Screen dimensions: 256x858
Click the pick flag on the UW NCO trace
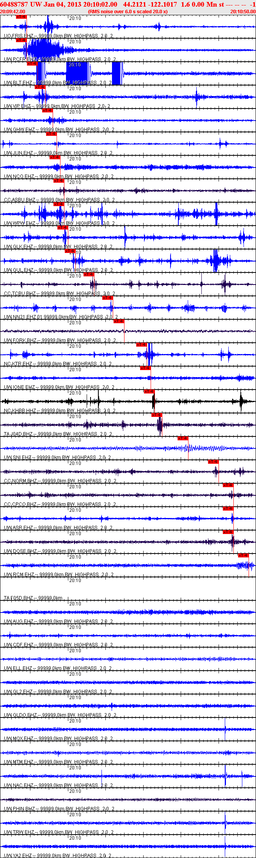pos(55,157)
